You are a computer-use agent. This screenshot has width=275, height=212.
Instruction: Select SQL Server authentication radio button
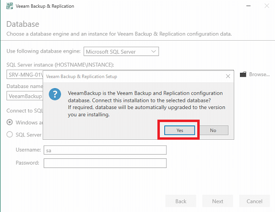tap(10, 134)
